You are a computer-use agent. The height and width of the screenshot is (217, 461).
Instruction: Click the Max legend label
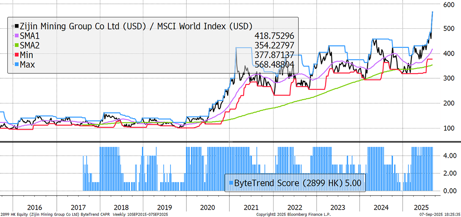point(27,65)
